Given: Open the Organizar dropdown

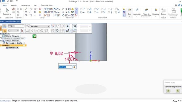Looking at the screenshot, I should coord(156,16).
